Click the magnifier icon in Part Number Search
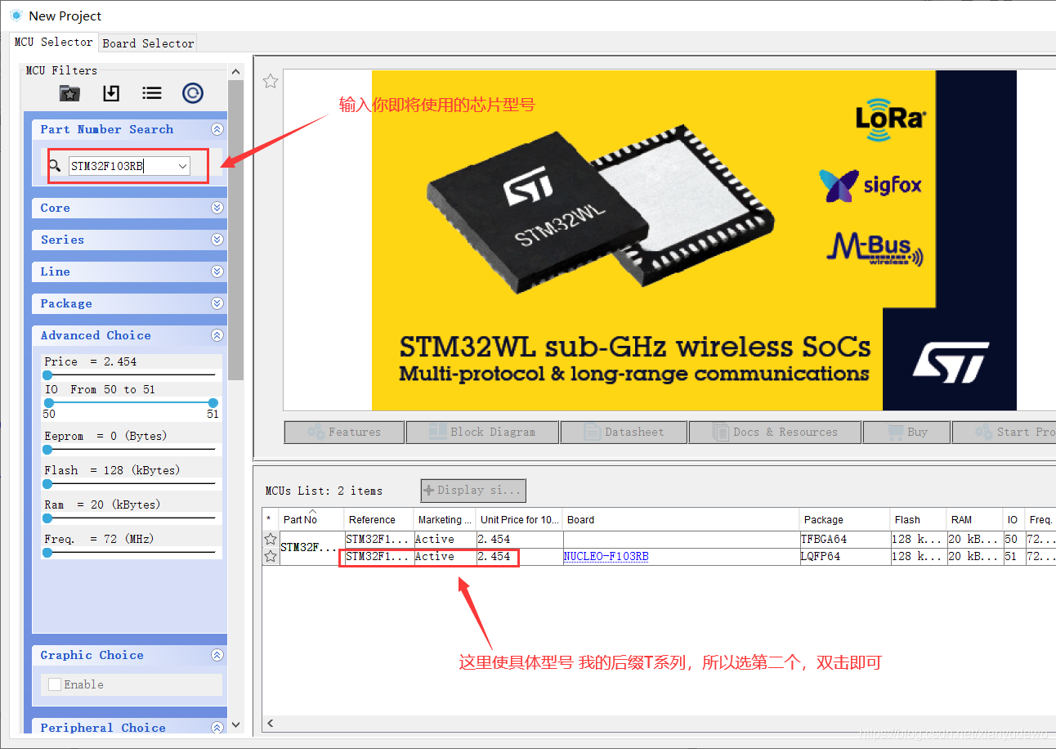The image size is (1056, 749). tap(54, 165)
